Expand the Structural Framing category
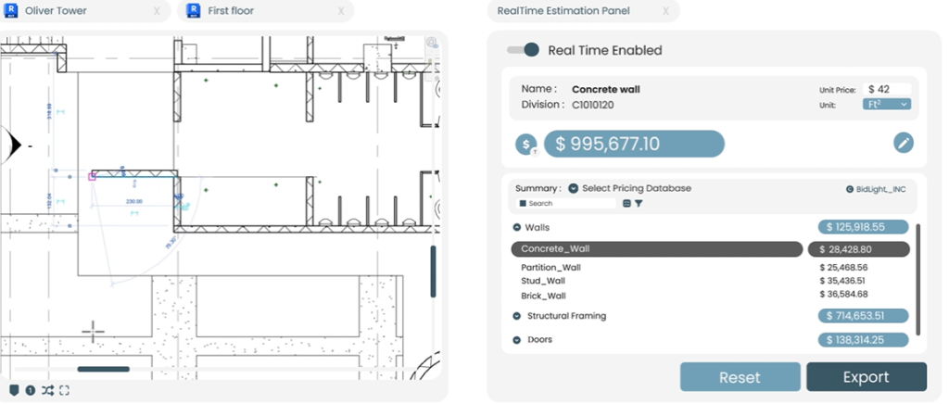Viewport: 949px width, 404px height. coord(517,316)
